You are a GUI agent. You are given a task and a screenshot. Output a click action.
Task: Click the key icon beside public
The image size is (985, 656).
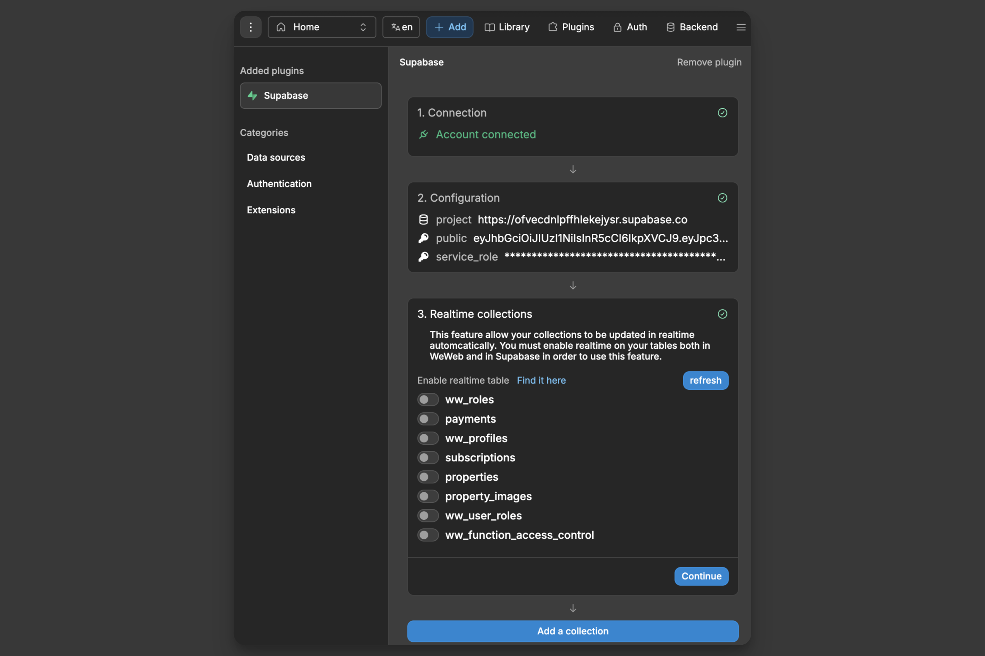423,238
